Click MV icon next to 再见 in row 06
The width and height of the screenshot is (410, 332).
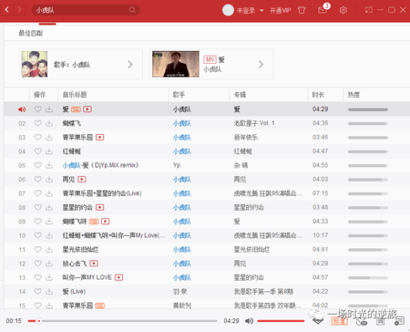pos(82,179)
